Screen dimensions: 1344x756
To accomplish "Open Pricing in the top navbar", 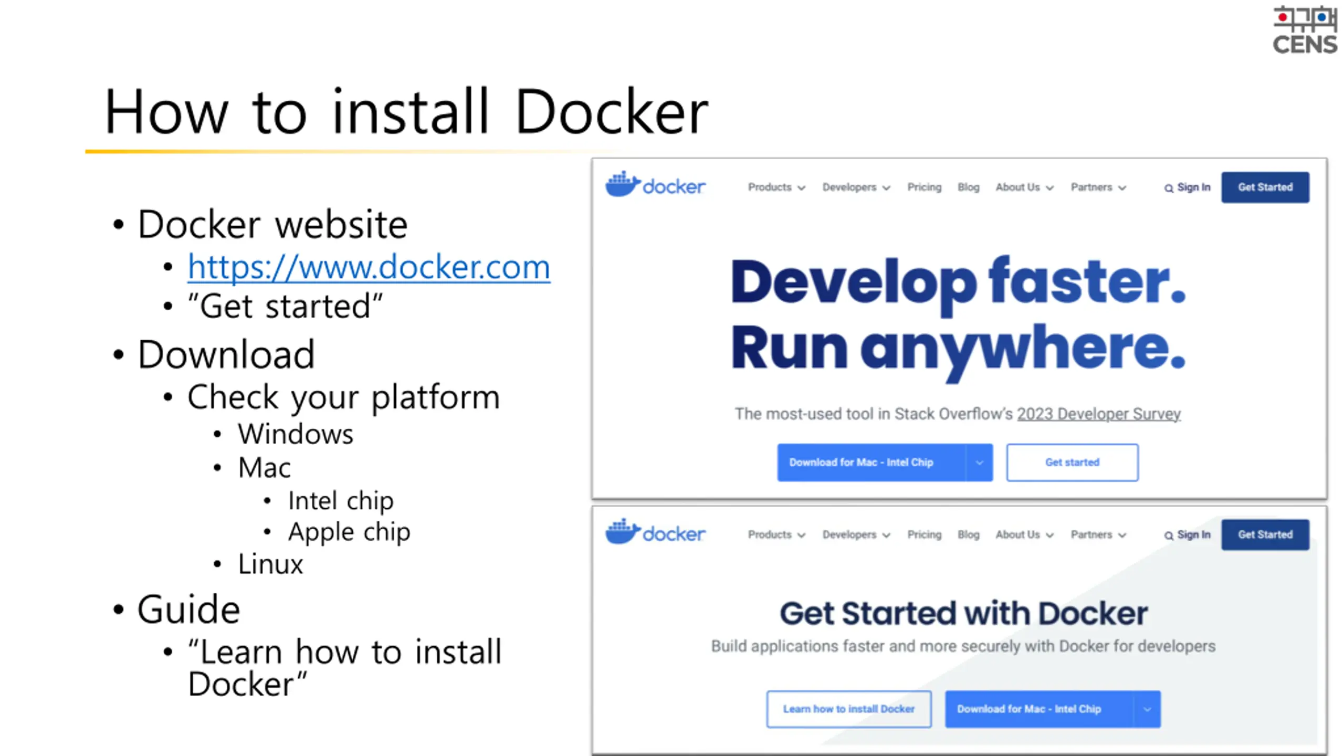I will click(924, 187).
